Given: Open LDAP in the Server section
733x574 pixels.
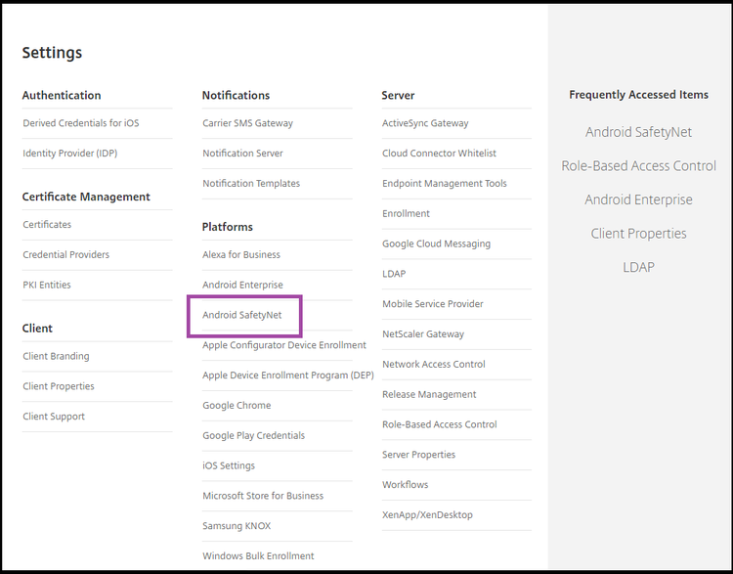Looking at the screenshot, I should click(394, 274).
